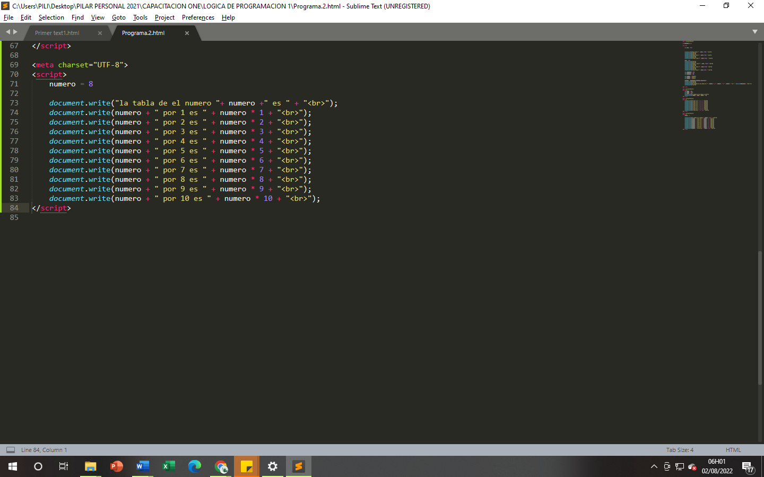Open Excel from taskbar
Screen dimensions: 764x477
[x=169, y=466]
